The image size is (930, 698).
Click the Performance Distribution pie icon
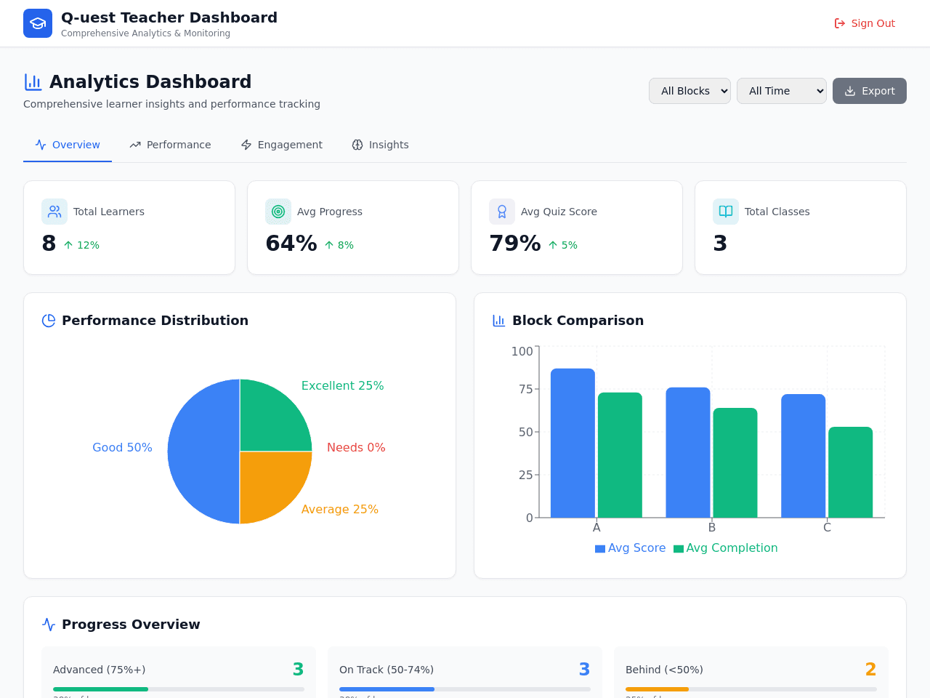[49, 321]
